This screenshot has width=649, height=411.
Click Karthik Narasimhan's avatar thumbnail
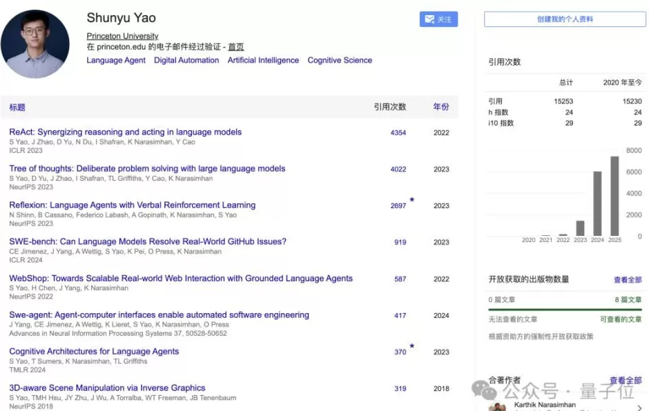click(x=497, y=406)
